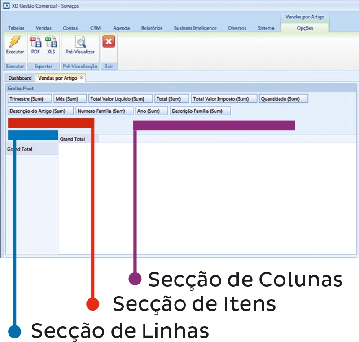Close the Vendas por Artigo tab
Image resolution: width=359 pixels, height=342 pixels.
coord(81,78)
